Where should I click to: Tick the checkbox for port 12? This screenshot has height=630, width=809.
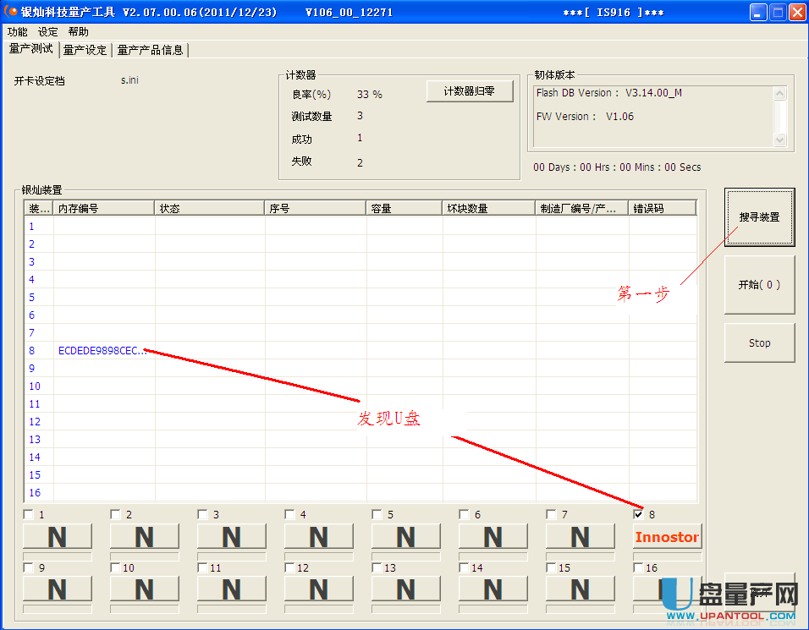point(290,568)
